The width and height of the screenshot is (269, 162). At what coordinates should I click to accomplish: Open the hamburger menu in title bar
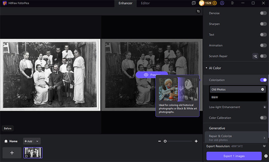tap(232, 3)
